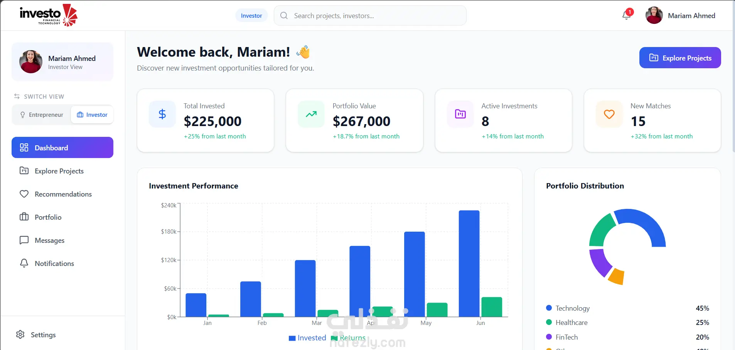Viewport: 735px width, 350px height.
Task: Click the Active Investments folder chart icon
Action: 460,114
